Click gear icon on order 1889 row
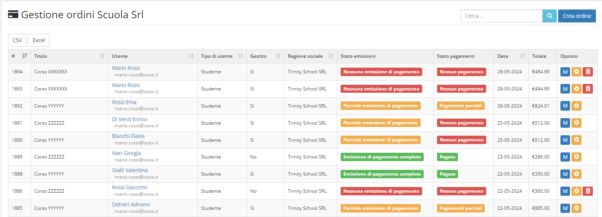The image size is (602, 217). click(576, 157)
